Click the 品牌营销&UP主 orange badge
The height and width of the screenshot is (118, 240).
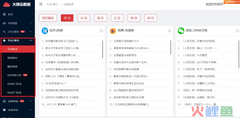coord(232,2)
